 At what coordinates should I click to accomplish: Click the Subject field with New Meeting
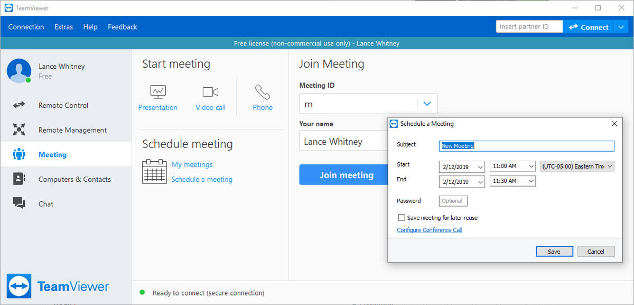tap(527, 146)
